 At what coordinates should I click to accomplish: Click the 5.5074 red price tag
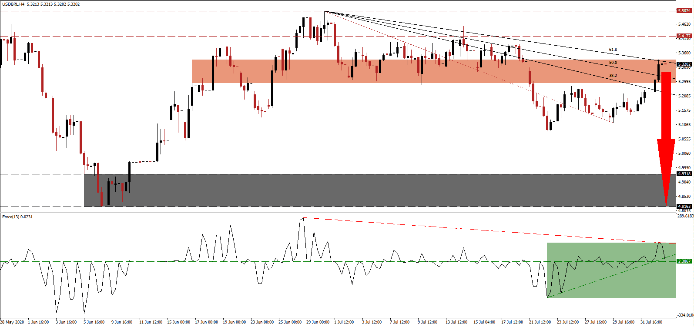[684, 11]
